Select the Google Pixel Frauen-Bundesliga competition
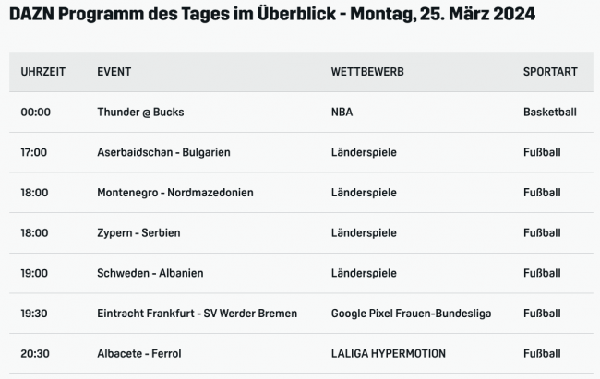600x379 pixels. pyautogui.click(x=411, y=314)
